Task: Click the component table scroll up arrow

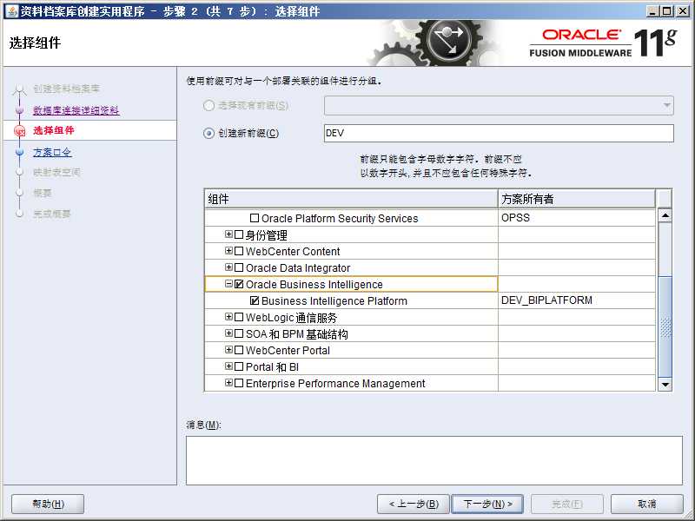Action: [665, 215]
